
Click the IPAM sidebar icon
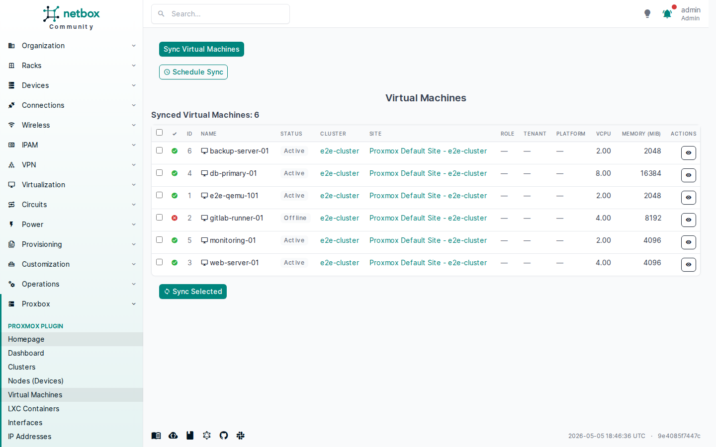11,145
